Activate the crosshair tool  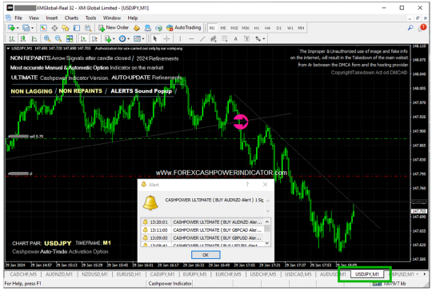click(166, 39)
